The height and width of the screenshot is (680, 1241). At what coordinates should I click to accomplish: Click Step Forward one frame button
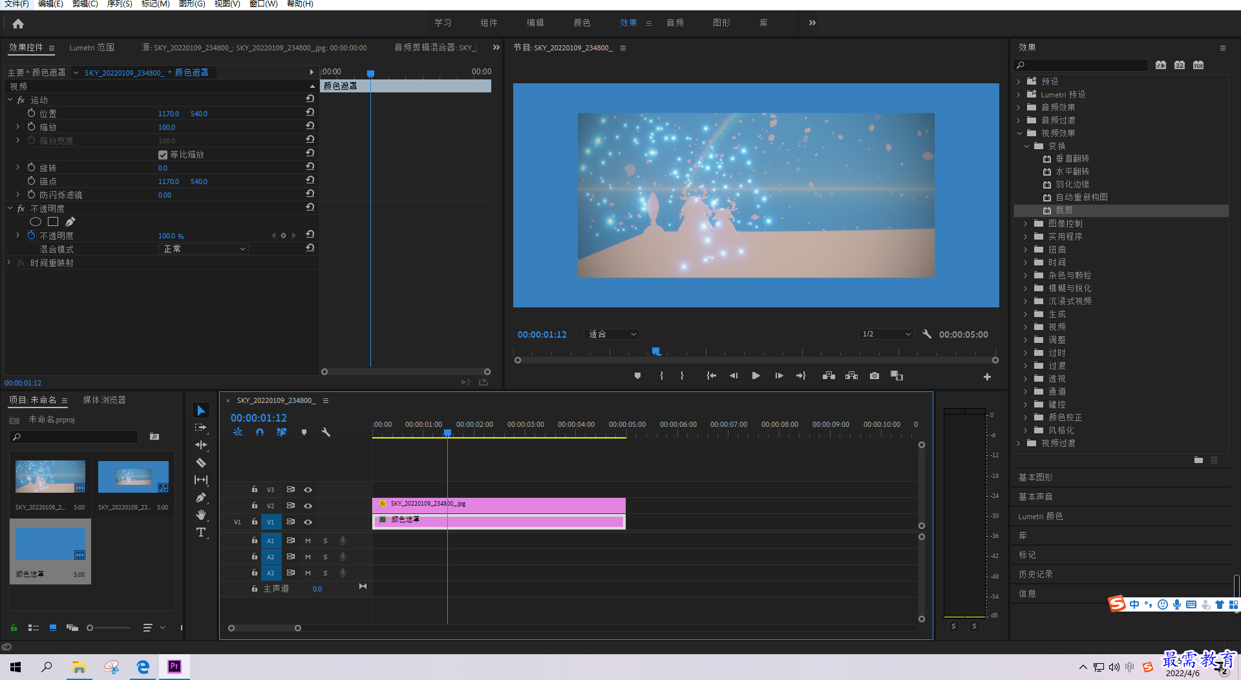[x=779, y=376]
